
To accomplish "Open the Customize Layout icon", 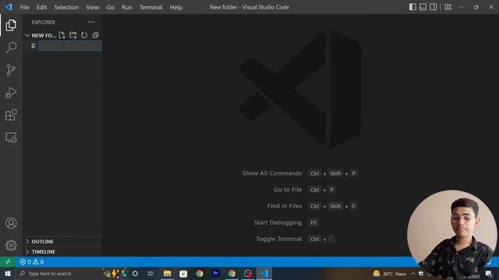I will pos(448,7).
